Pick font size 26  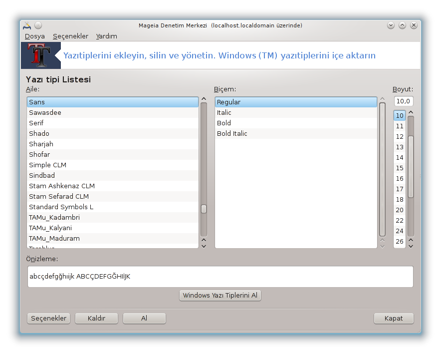coord(400,242)
